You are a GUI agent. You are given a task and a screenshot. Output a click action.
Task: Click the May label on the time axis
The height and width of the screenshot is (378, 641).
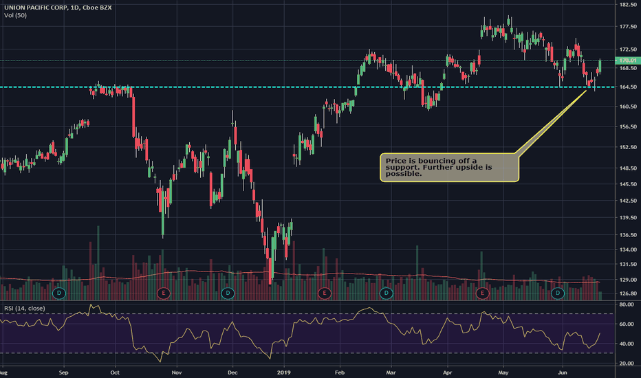click(x=503, y=373)
